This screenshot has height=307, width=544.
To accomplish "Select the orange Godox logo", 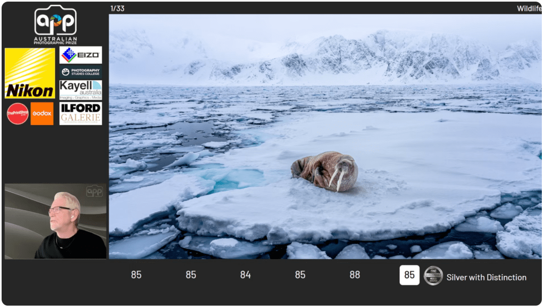I will click(42, 113).
